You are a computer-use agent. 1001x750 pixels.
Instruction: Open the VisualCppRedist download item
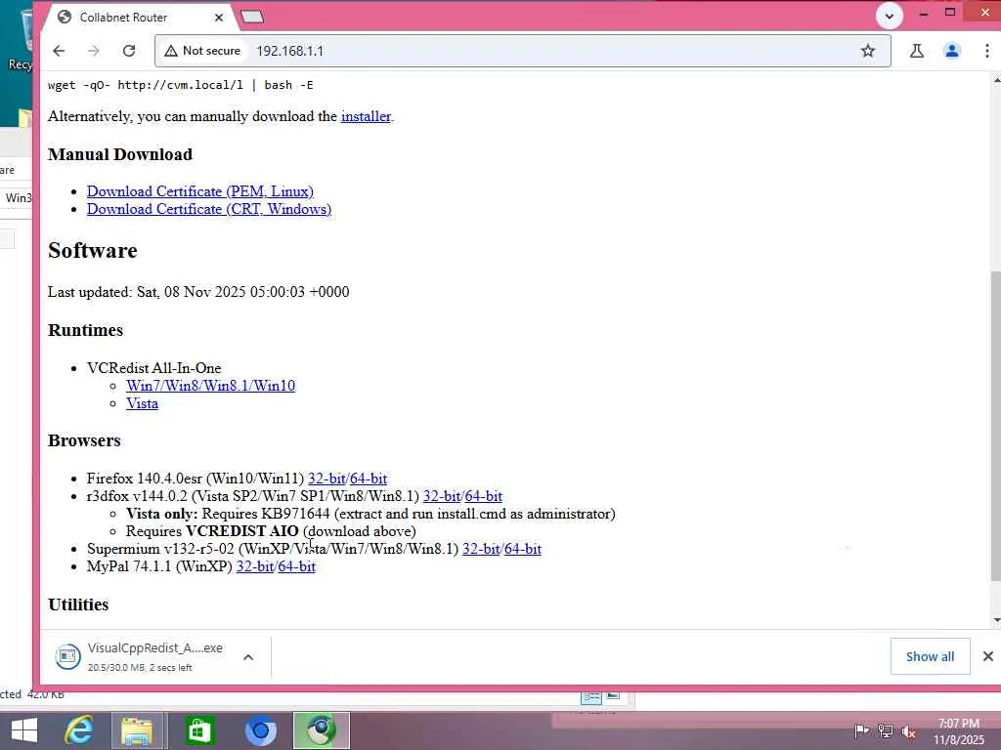pyautogui.click(x=139, y=656)
